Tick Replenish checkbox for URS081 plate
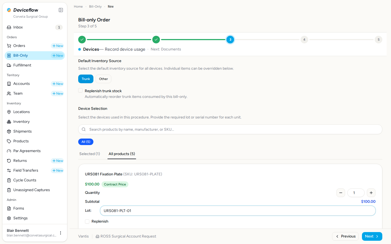The width and height of the screenshot is (391, 244). (x=87, y=221)
